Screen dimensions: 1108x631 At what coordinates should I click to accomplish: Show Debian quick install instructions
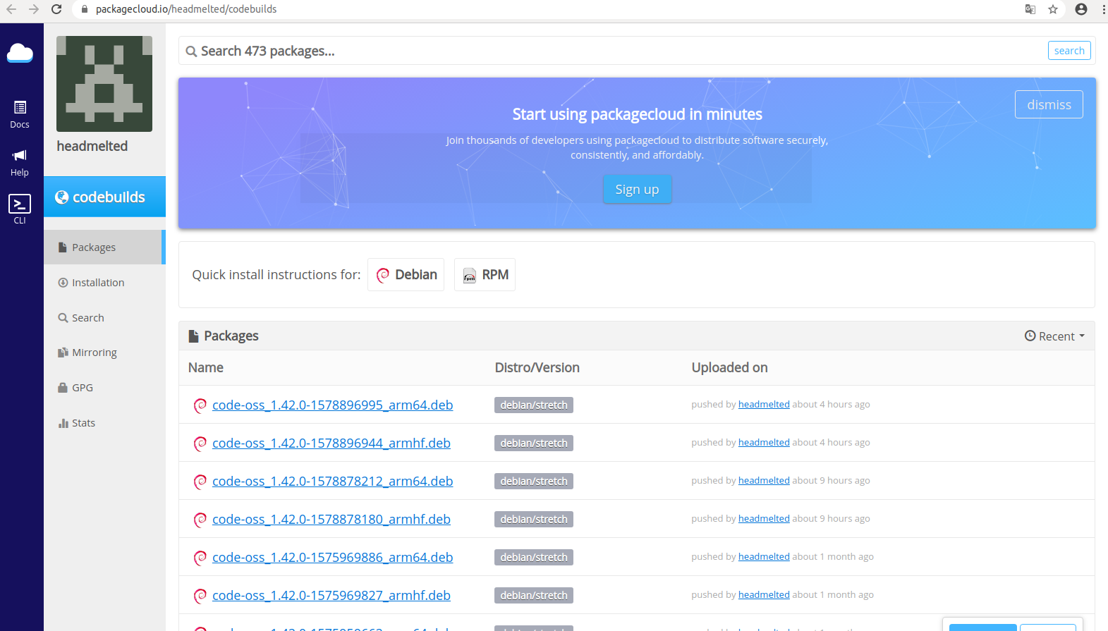(406, 275)
